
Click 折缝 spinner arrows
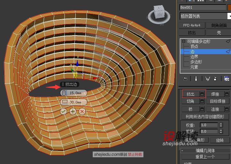coord(221,131)
